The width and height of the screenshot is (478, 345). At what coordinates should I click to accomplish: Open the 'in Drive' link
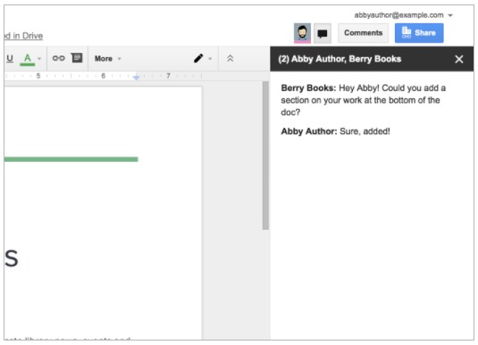(x=23, y=36)
